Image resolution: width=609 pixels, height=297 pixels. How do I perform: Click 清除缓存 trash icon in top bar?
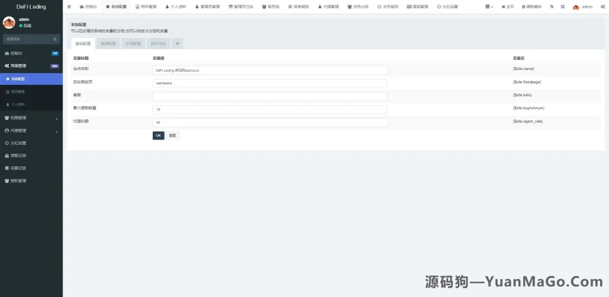click(x=532, y=7)
